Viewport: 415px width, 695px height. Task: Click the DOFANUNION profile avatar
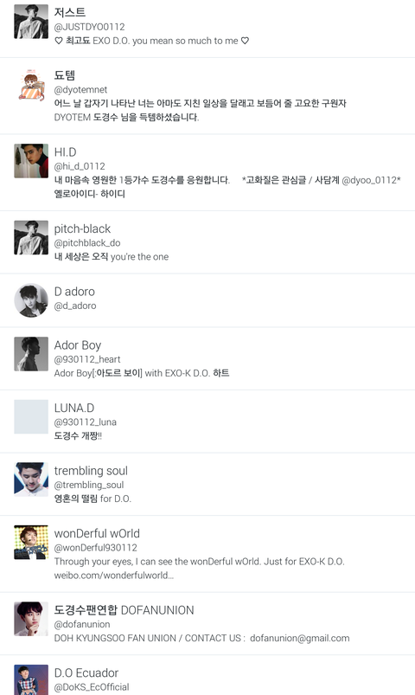[x=31, y=619]
